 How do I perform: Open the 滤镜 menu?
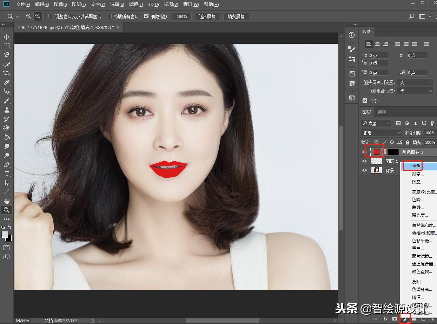135,4
